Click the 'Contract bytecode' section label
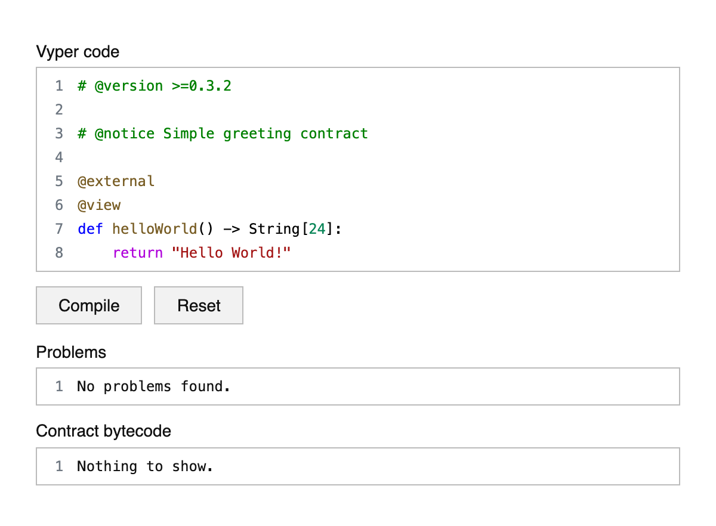This screenshot has width=716, height=526. (x=103, y=431)
